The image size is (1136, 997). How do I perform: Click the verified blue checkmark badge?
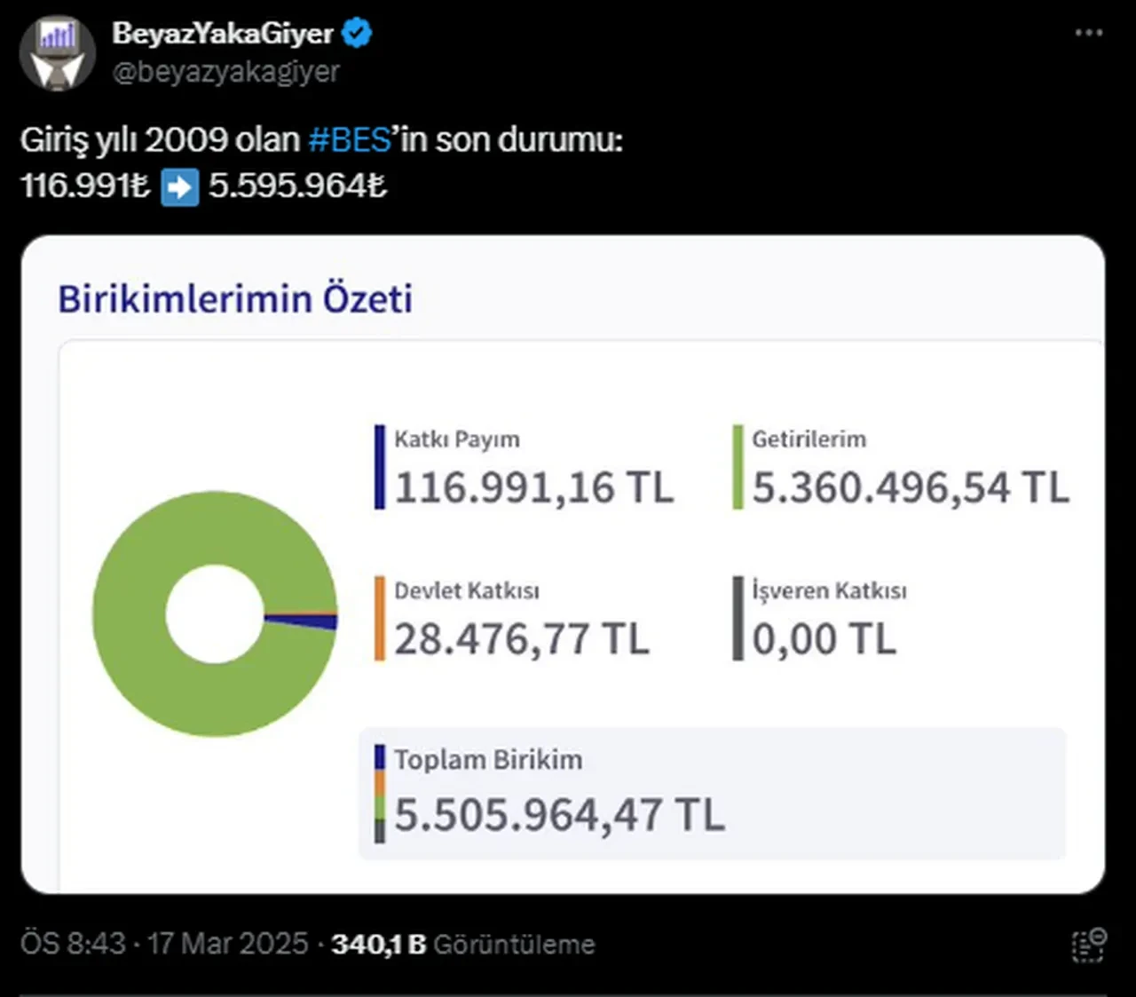tap(358, 32)
